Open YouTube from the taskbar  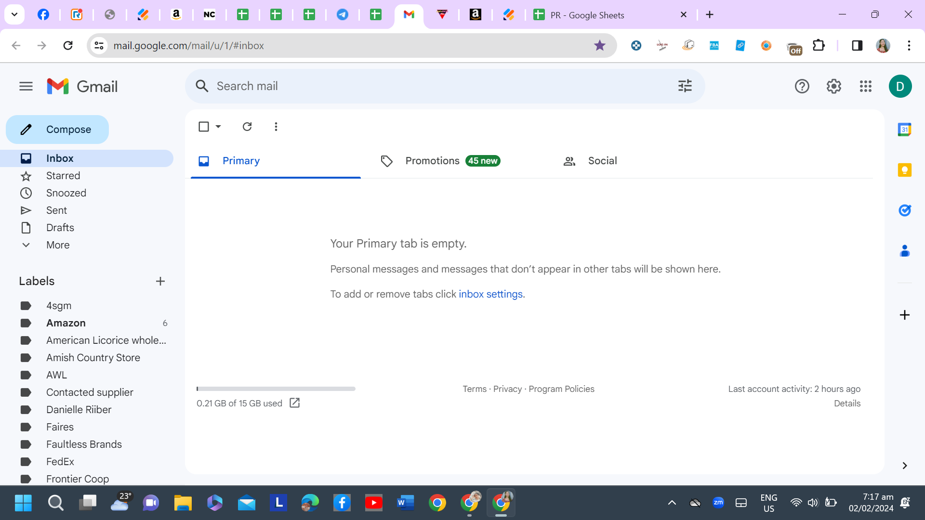[373, 503]
